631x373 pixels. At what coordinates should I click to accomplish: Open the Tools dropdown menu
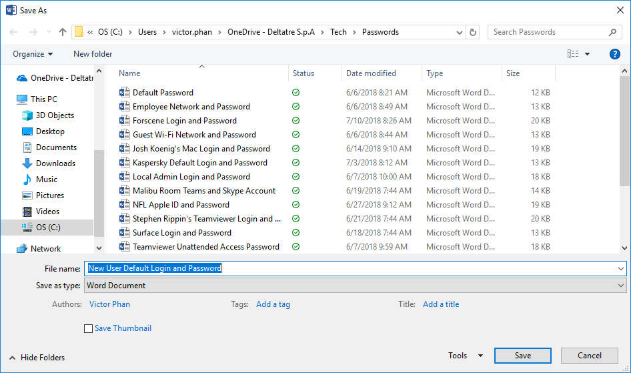pos(466,356)
